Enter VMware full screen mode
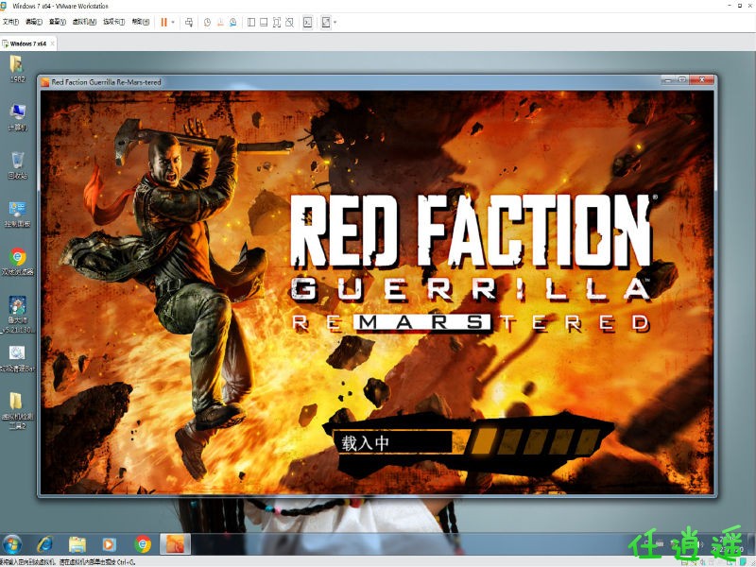756x567 pixels. 277,22
